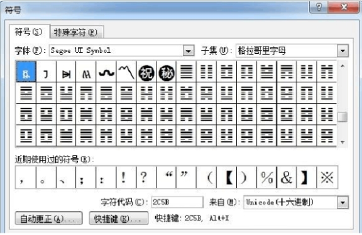The image size is (362, 235).
Task: Select the mountain-shaped line symbol
Action: (126, 72)
